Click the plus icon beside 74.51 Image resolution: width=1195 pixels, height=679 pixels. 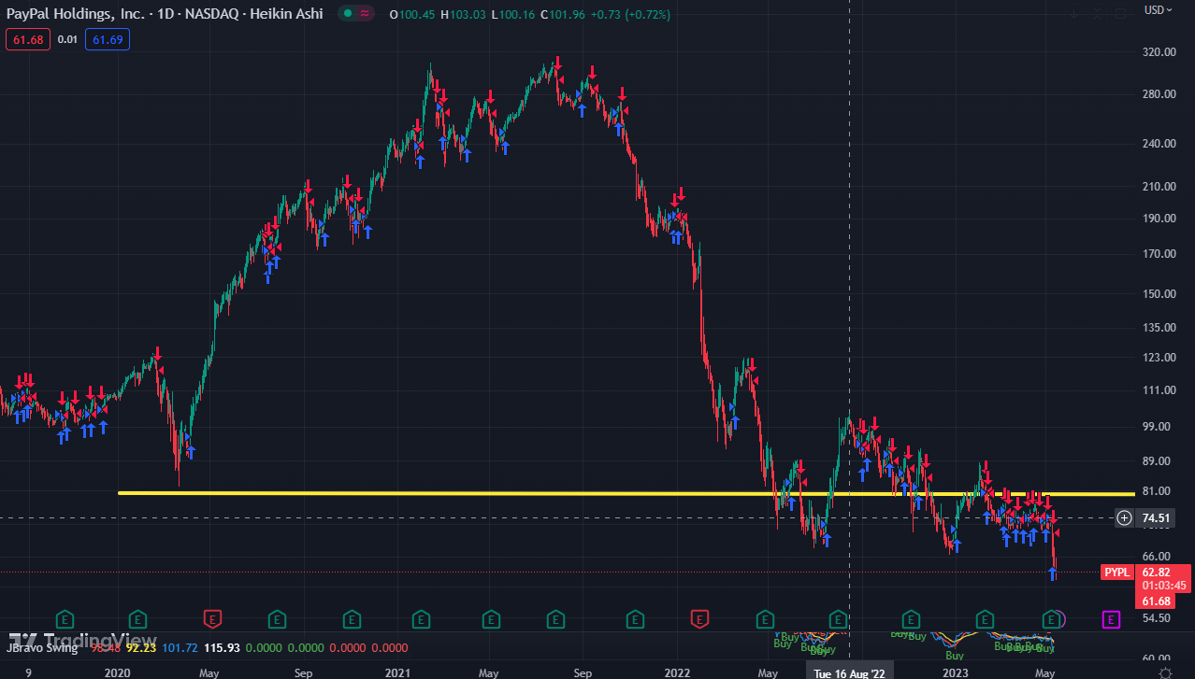[x=1125, y=517]
